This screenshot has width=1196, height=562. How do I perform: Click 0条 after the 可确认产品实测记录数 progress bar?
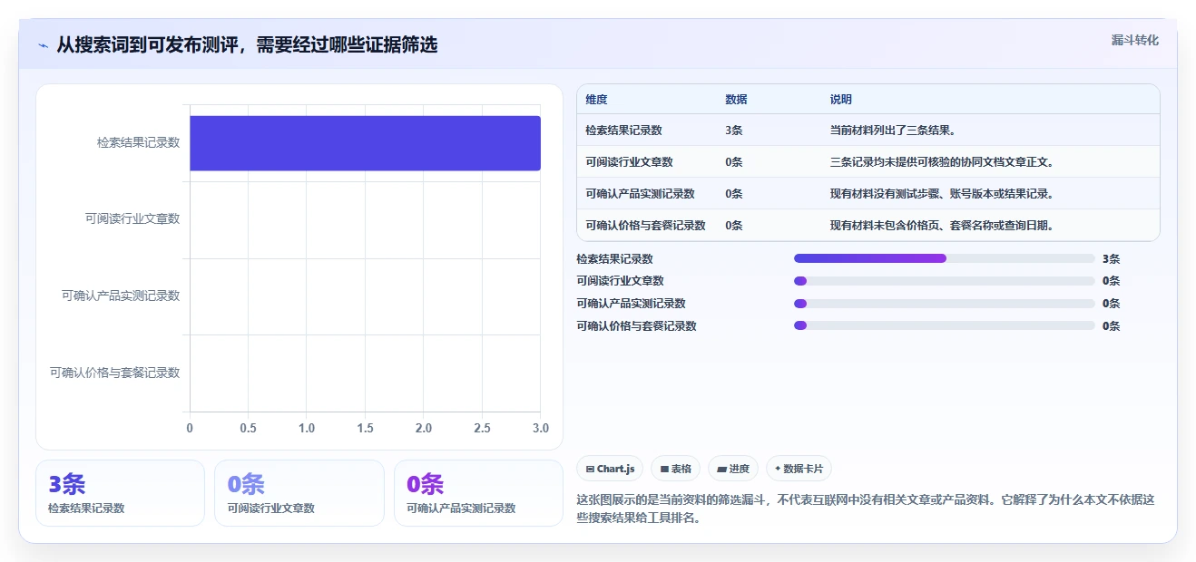pyautogui.click(x=1111, y=304)
